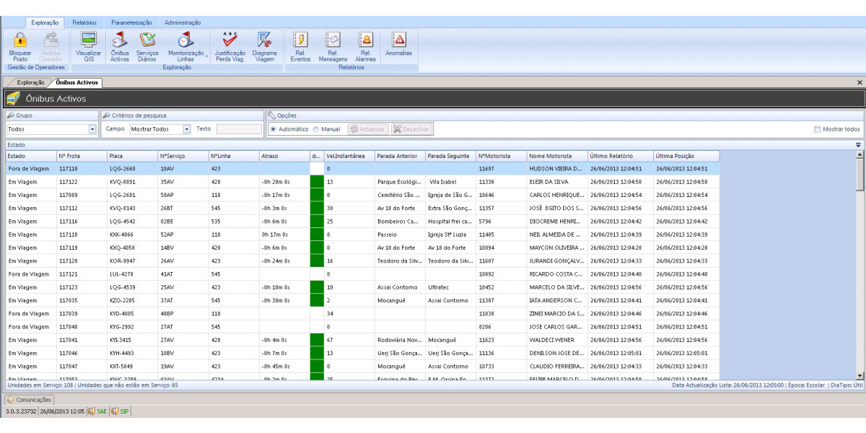Open Diagrama Viagem tool
This screenshot has width=866, height=433.
265,40
